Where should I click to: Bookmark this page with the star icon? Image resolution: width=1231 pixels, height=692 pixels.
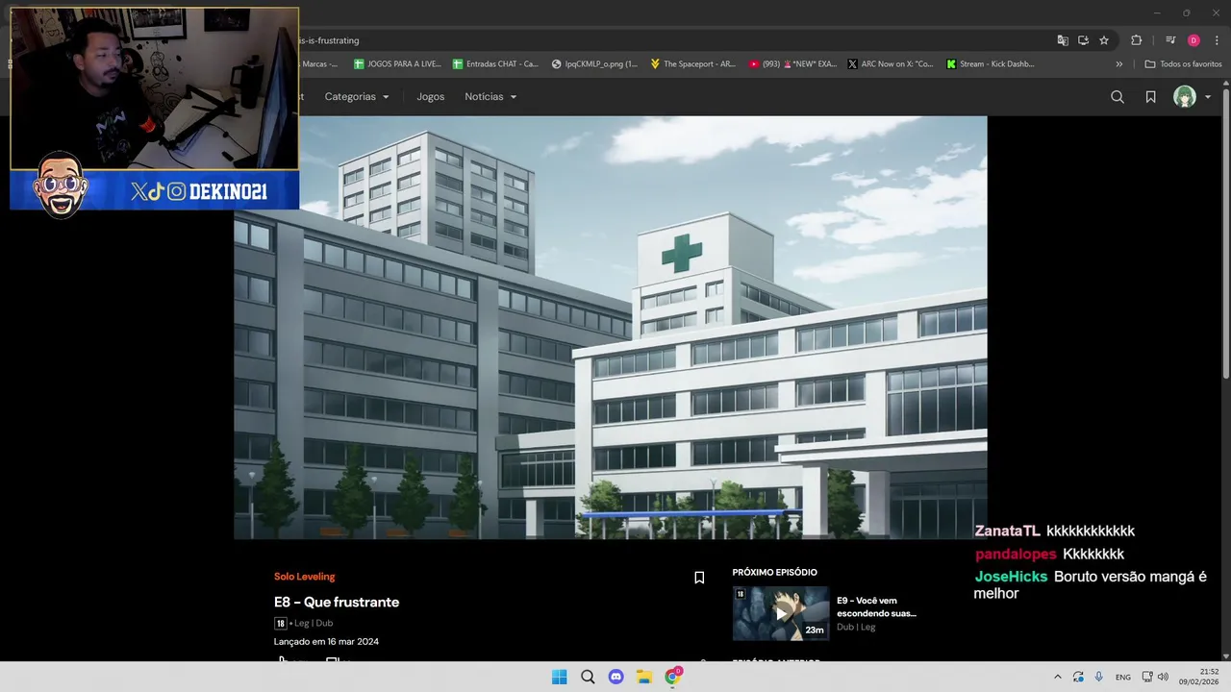[x=1104, y=40]
